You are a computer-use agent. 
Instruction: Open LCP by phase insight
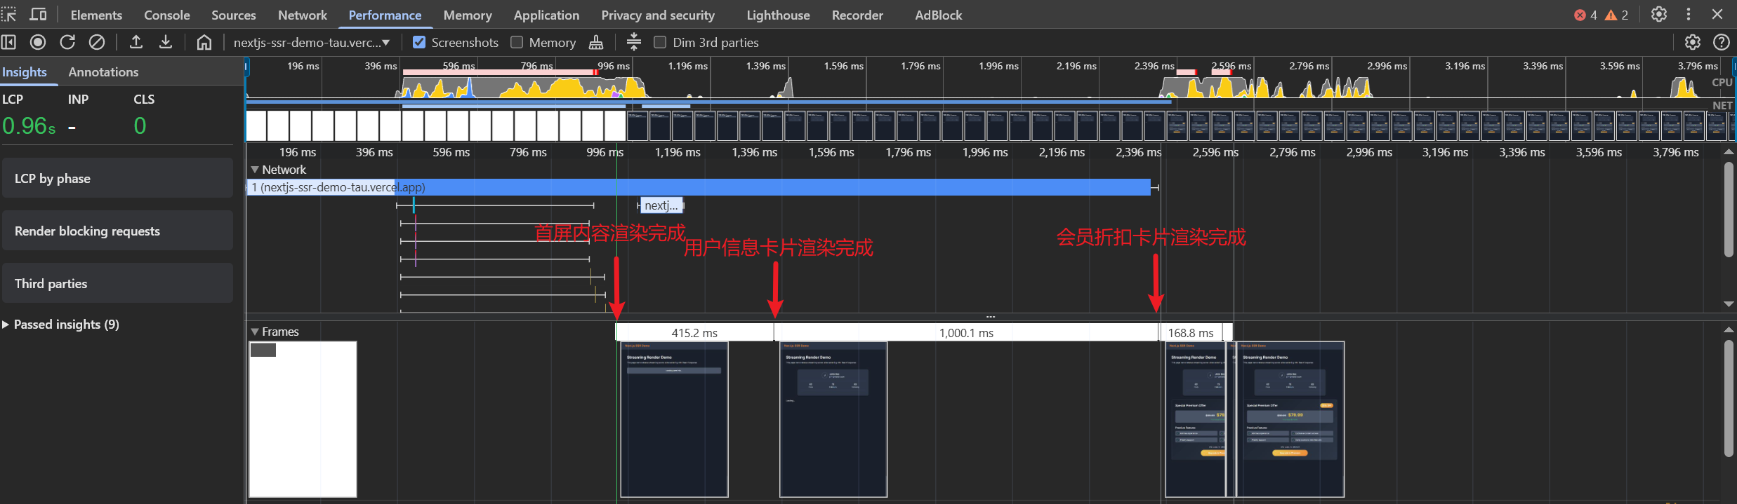pyautogui.click(x=117, y=178)
